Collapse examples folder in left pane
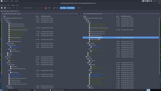The width and height of the screenshot is (161, 91). click(x=8, y=65)
